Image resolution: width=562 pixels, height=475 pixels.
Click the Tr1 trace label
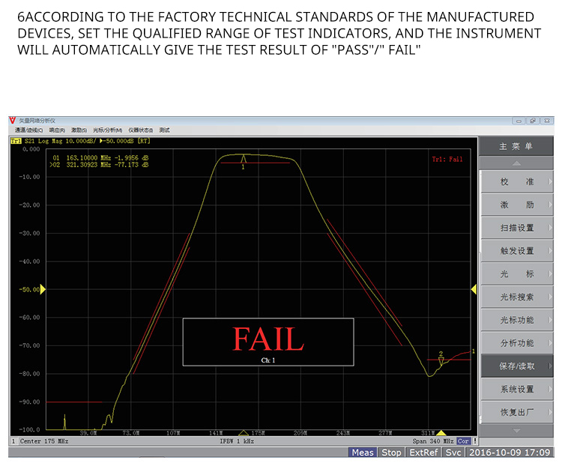point(16,141)
